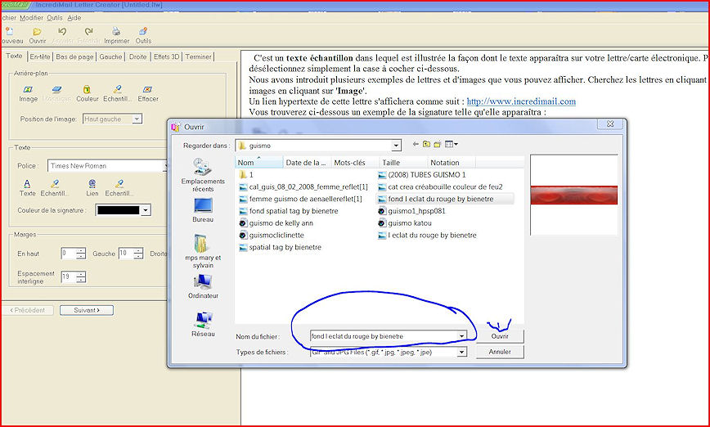Switch to the Effets 3D tab
The height and width of the screenshot is (427, 710).
point(167,56)
